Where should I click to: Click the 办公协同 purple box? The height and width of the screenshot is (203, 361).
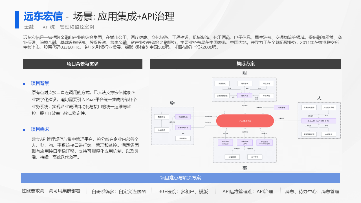[x=264, y=142]
